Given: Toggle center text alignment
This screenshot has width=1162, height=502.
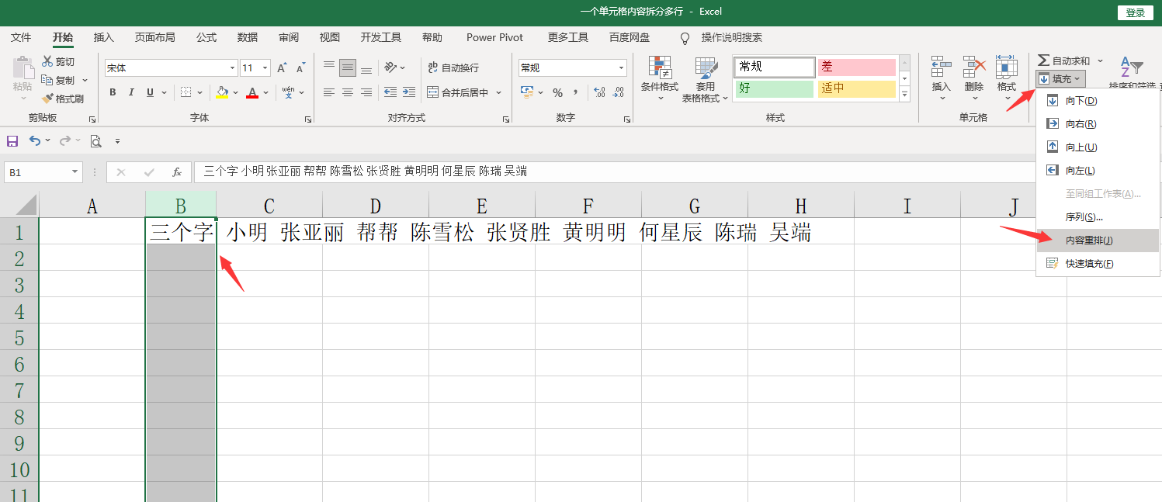Looking at the screenshot, I should (x=348, y=92).
